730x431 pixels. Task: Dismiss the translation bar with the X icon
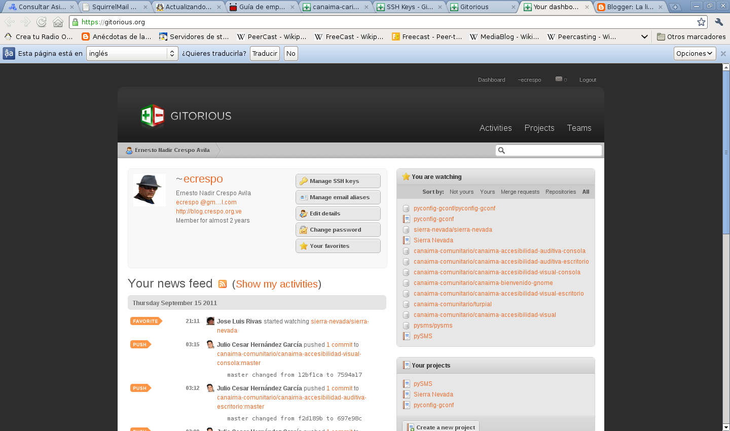[x=723, y=54]
